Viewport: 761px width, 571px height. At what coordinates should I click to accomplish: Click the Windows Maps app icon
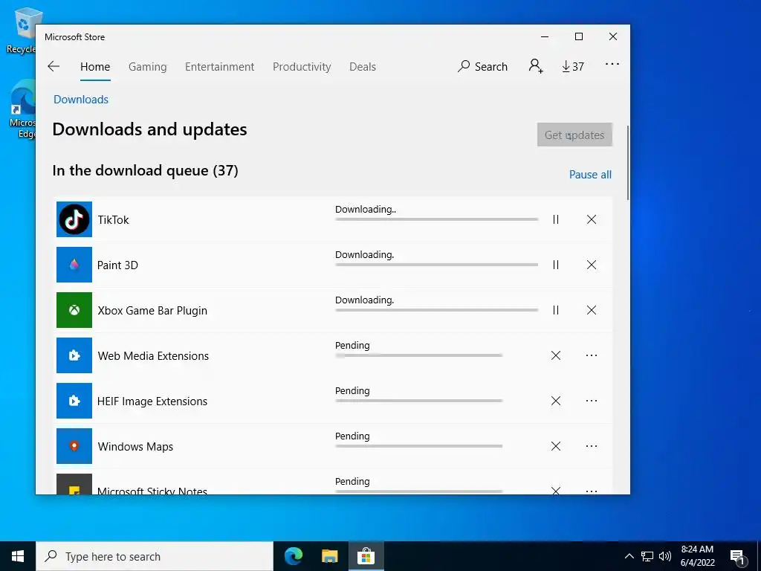74,446
